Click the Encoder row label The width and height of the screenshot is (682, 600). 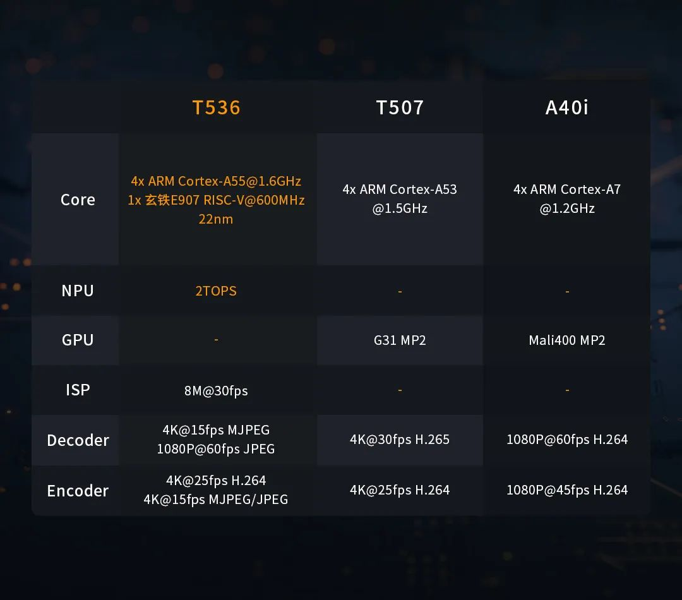point(78,491)
